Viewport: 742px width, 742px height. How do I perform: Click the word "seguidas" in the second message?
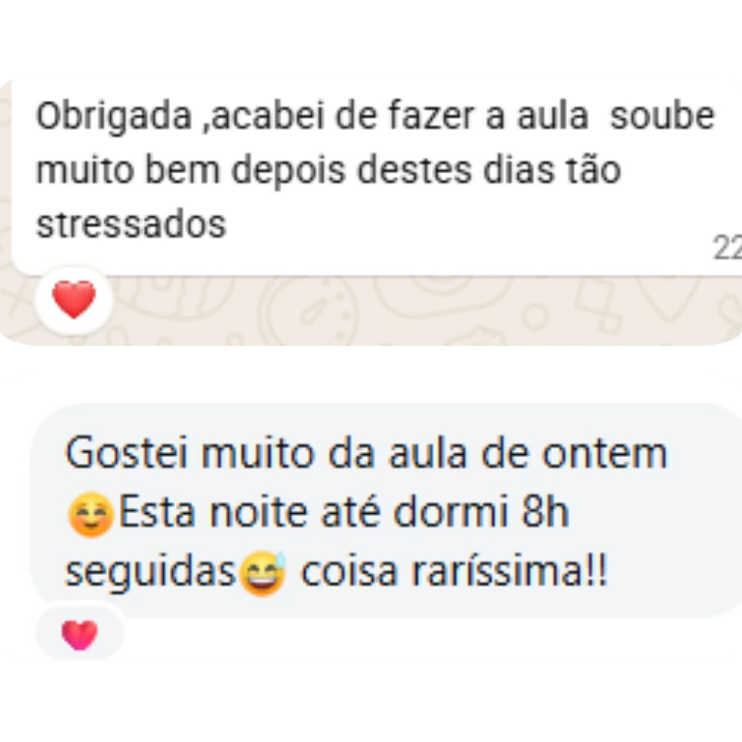tap(151, 574)
